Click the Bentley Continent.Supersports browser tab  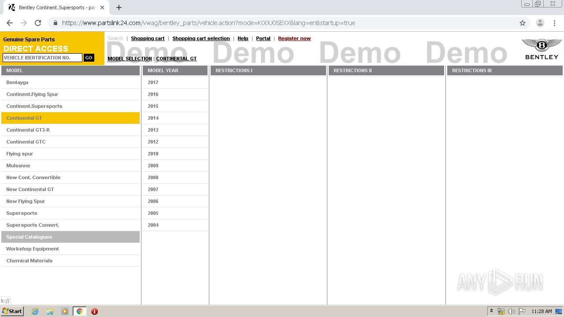(x=56, y=7)
